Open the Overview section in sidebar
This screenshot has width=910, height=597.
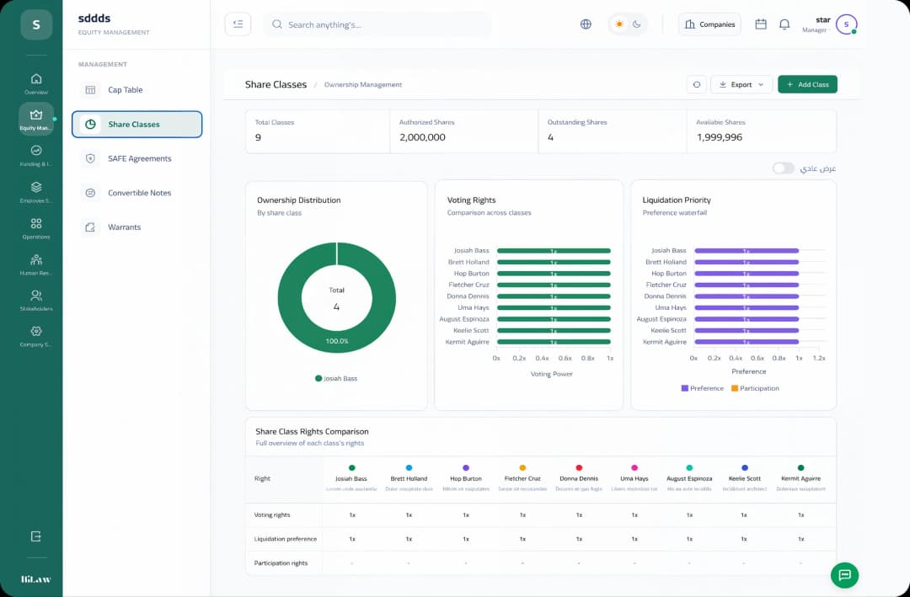(36, 83)
